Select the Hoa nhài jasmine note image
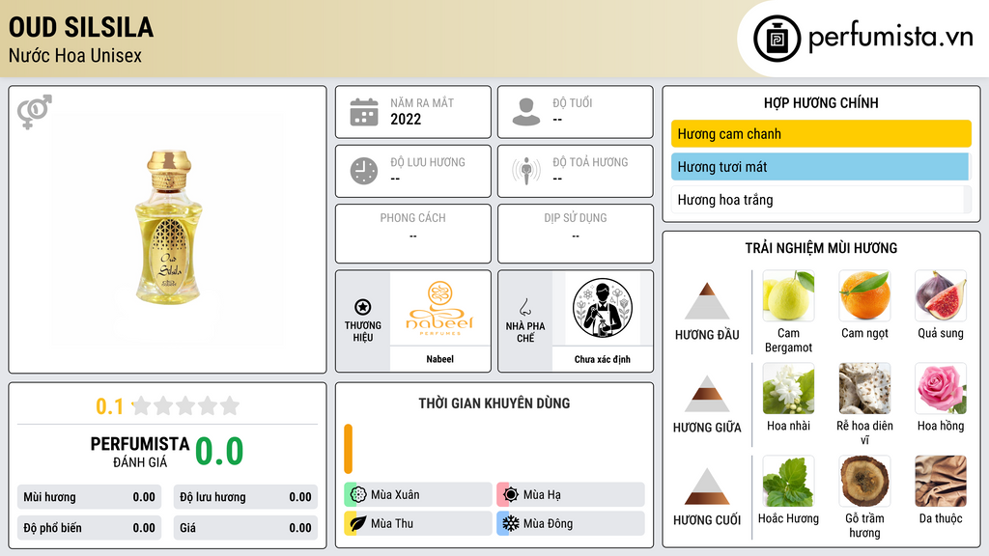The width and height of the screenshot is (989, 556). pos(788,388)
